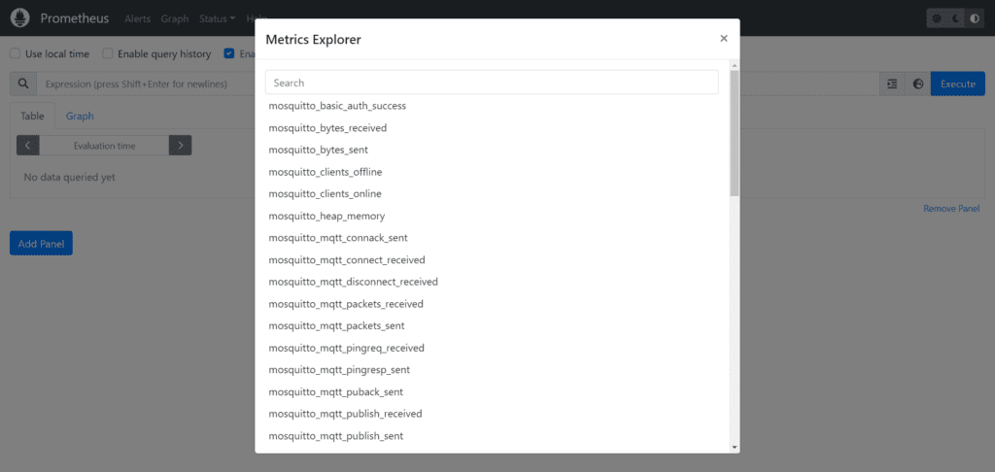Click the scrollbar up arrow
This screenshot has width=995, height=472.
(735, 65)
